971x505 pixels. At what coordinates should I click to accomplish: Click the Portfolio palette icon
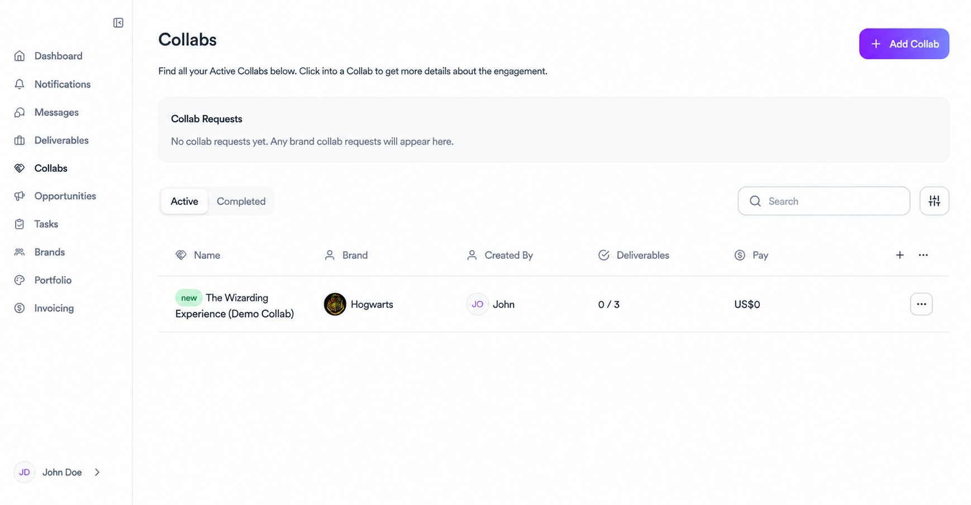coord(20,280)
